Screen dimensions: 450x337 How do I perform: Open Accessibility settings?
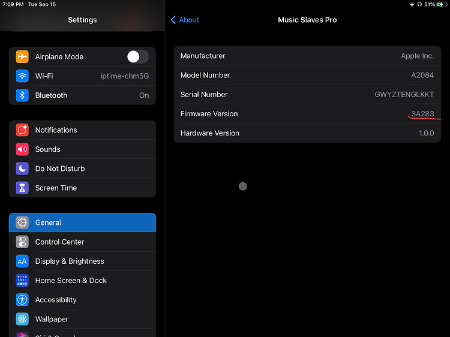[x=82, y=300]
